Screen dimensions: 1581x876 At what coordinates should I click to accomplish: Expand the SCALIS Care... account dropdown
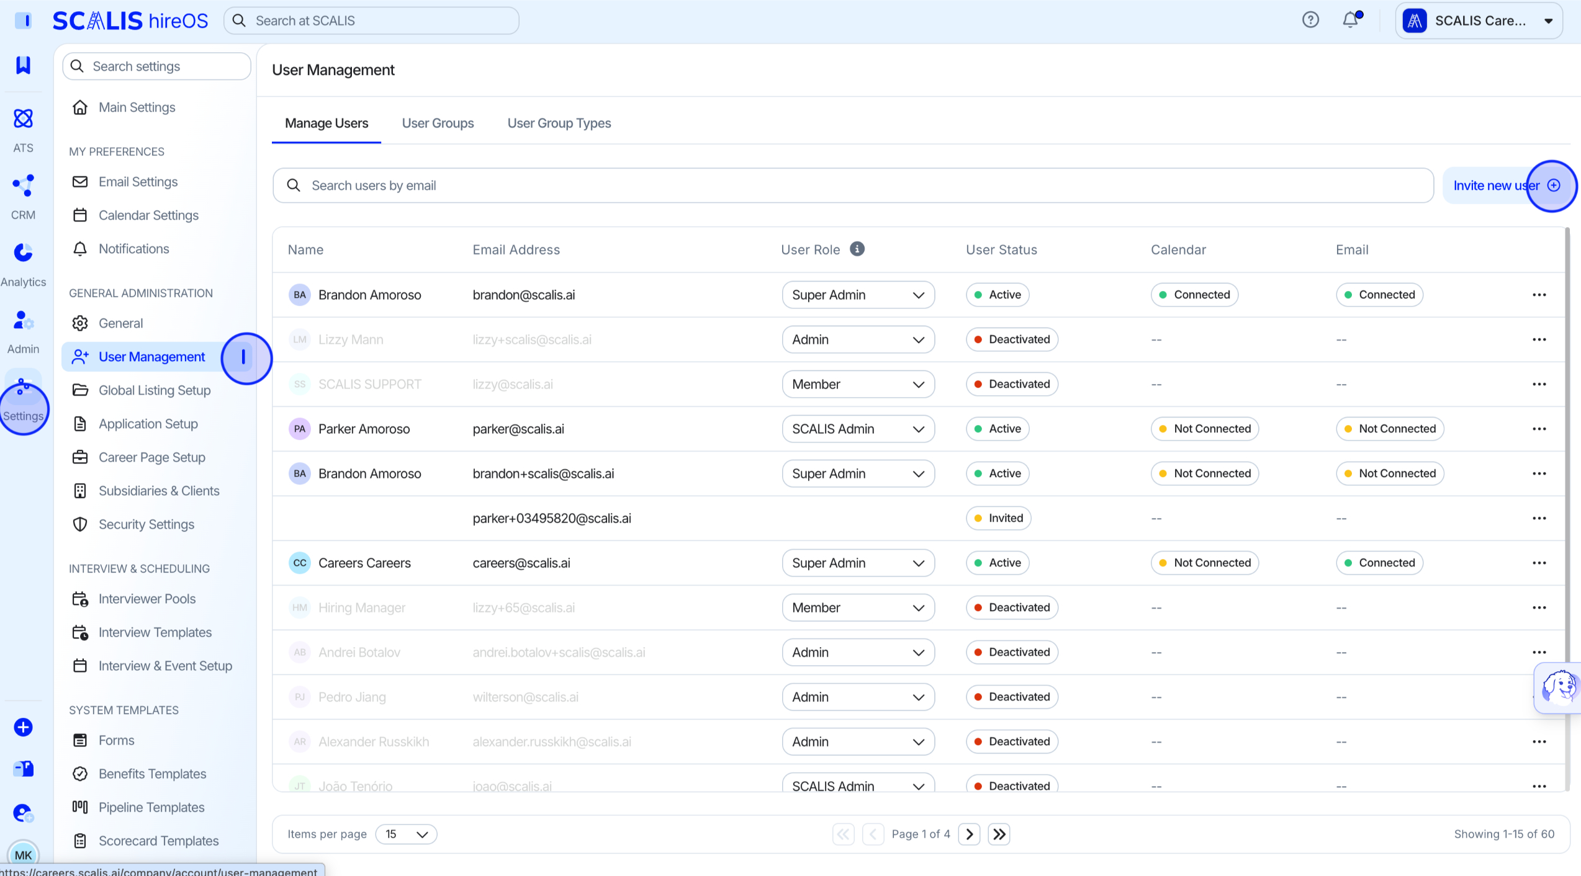[x=1479, y=20]
